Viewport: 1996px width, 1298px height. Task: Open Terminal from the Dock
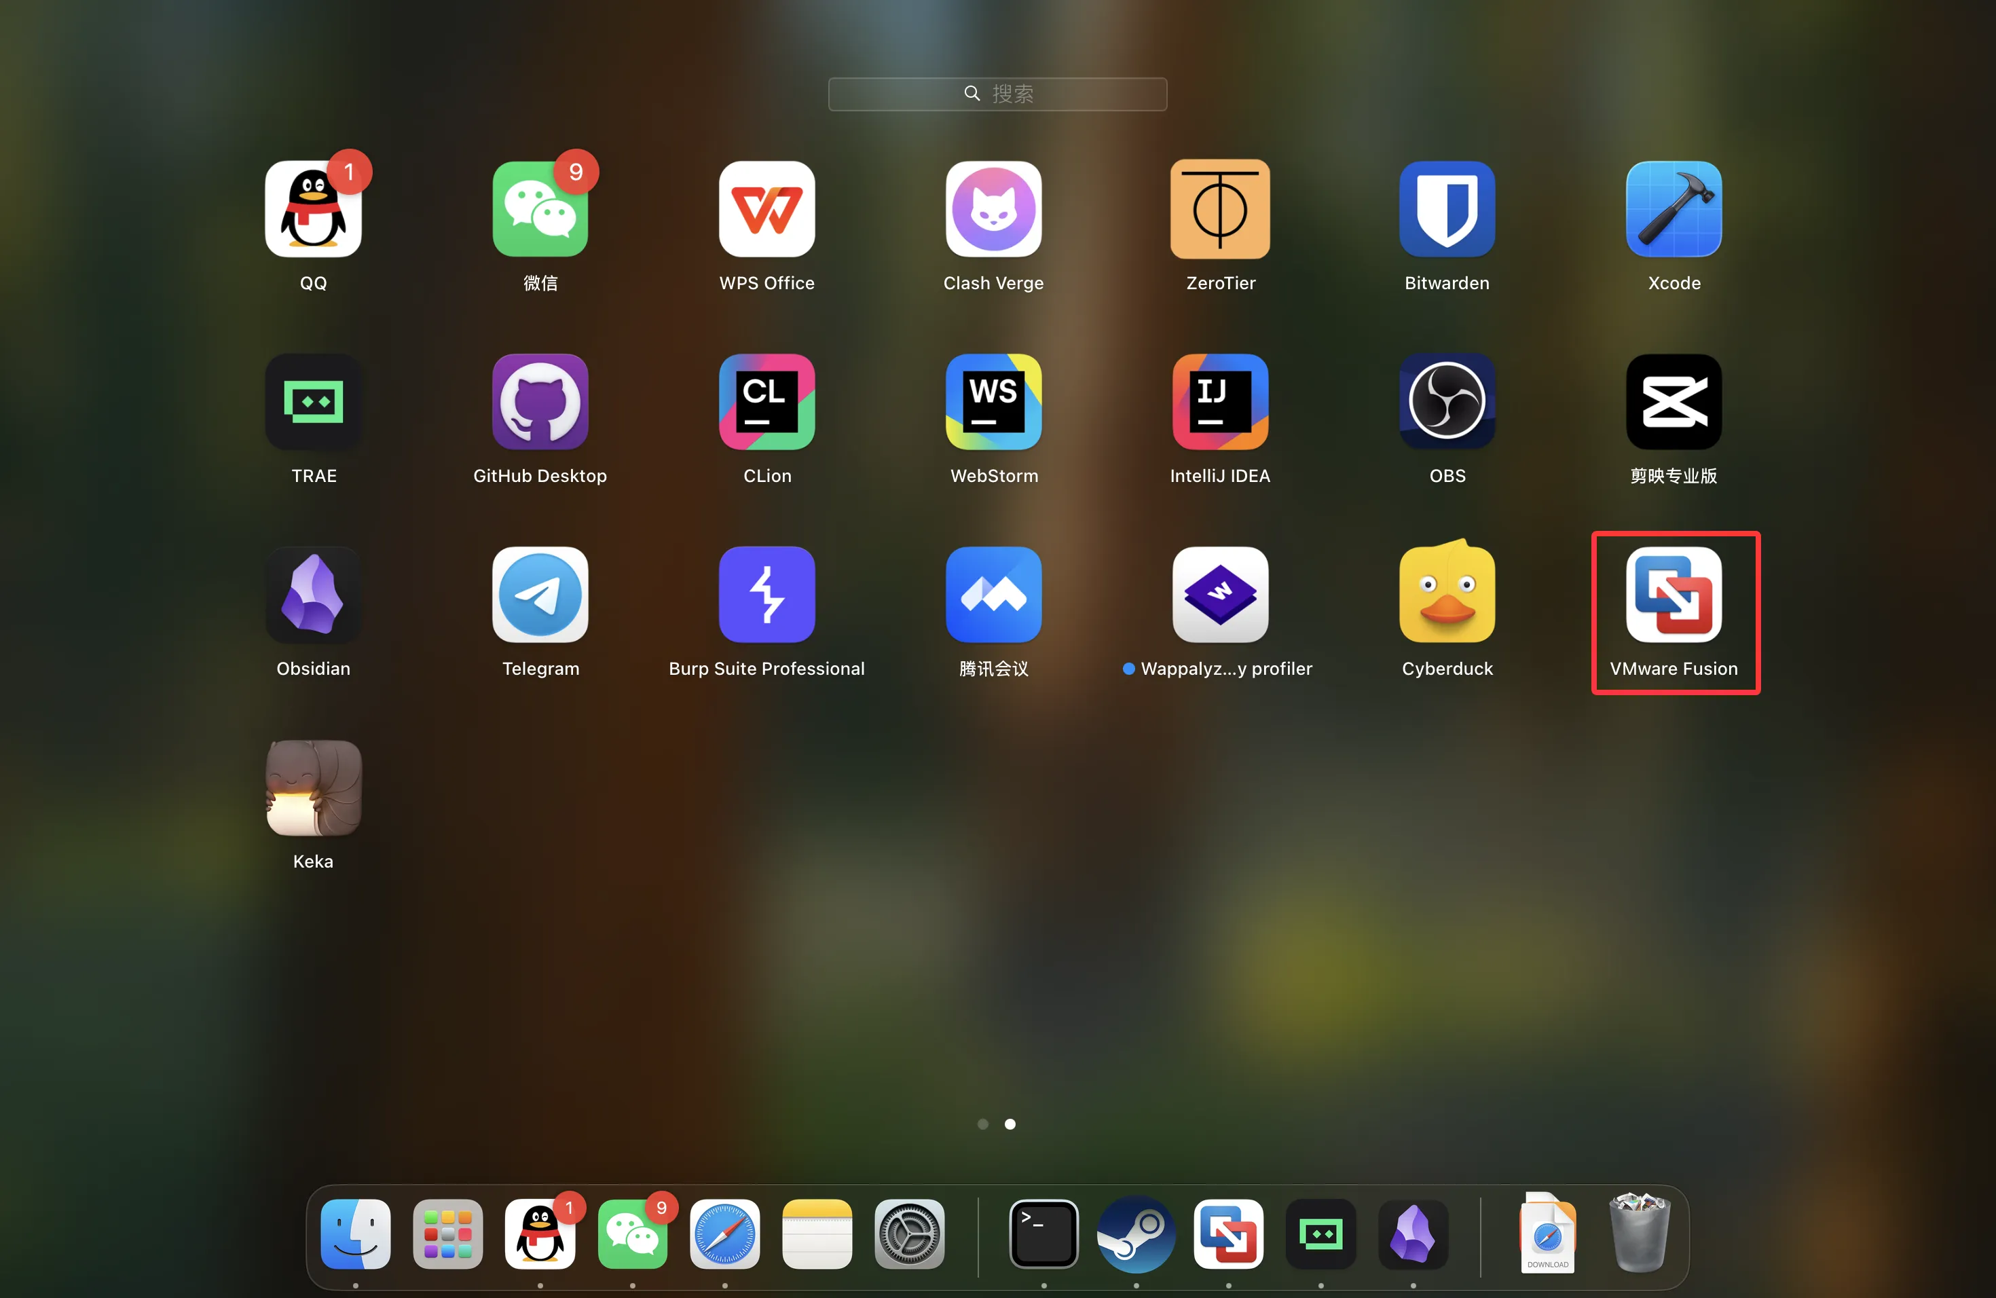coord(1043,1234)
